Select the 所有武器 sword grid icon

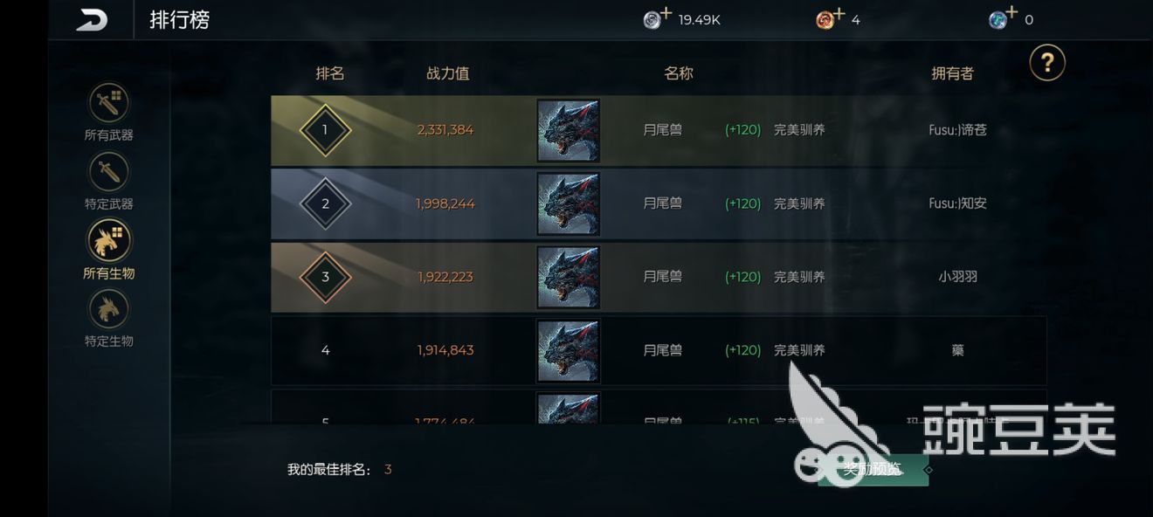(x=109, y=103)
